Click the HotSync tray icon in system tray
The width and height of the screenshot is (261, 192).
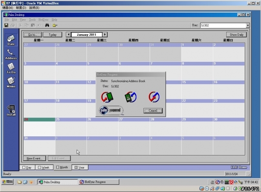(217, 182)
